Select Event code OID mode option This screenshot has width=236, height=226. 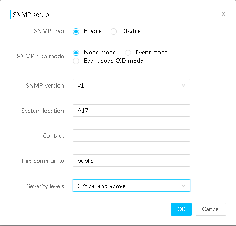click(76, 61)
